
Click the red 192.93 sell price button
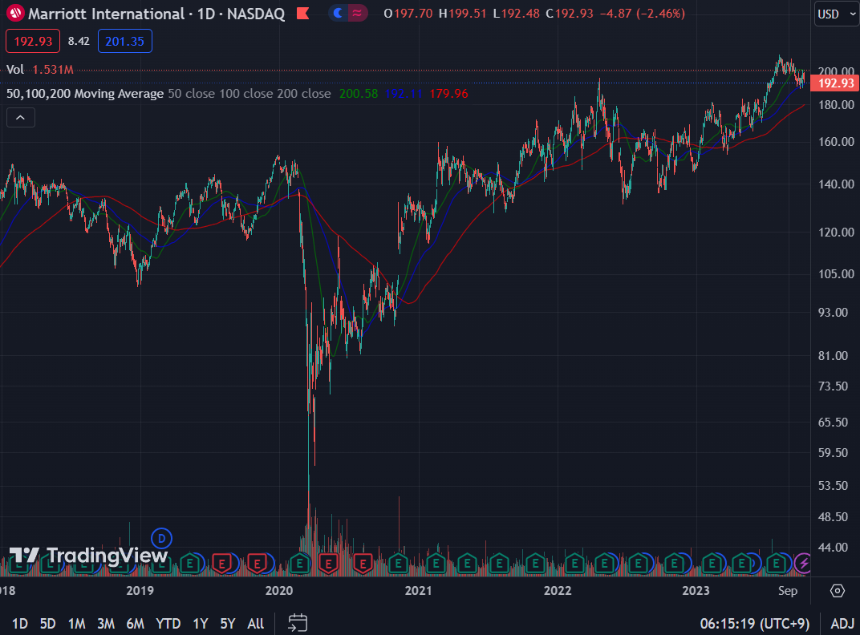point(33,41)
